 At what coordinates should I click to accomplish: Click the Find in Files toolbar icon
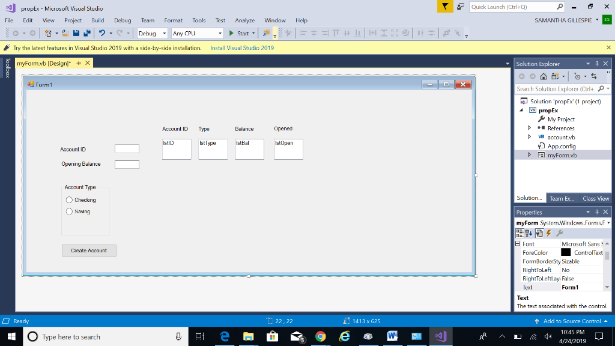click(x=266, y=34)
